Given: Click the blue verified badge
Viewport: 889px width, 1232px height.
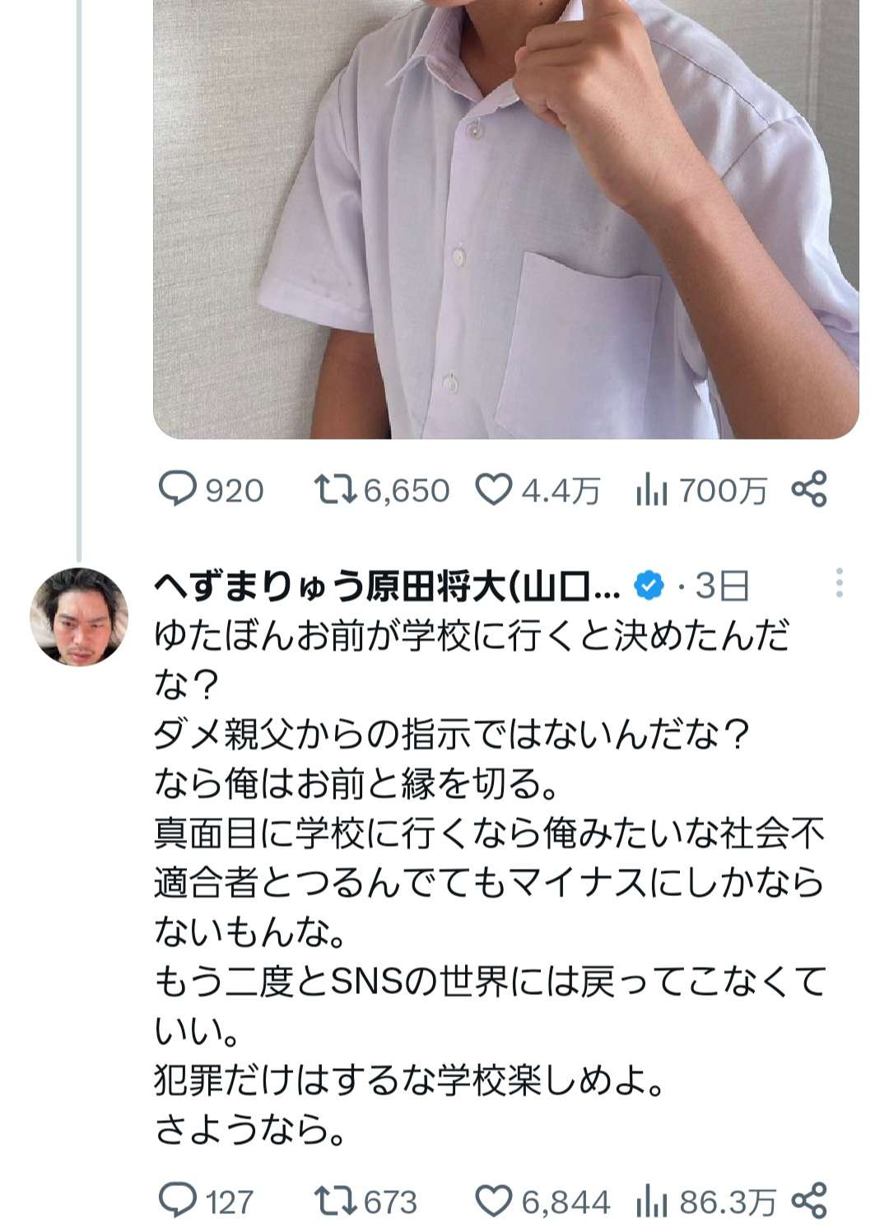Looking at the screenshot, I should [649, 586].
